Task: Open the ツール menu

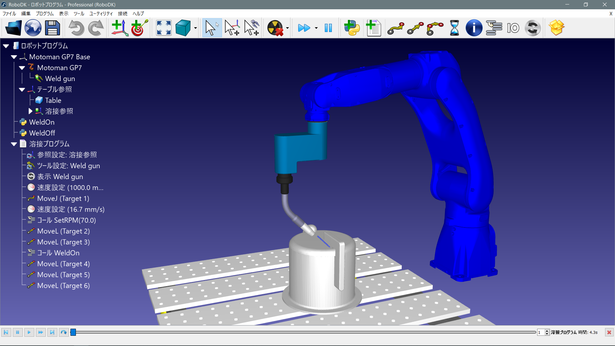Action: pyautogui.click(x=79, y=13)
